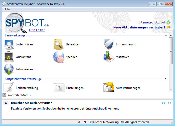Screen dimensions: 175x126
Task: Open the Hilfe menu
Action: 7,9
